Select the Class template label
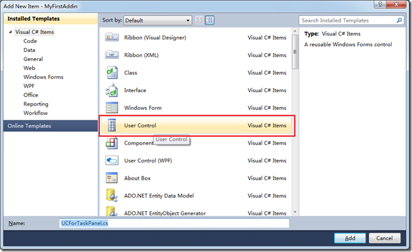The image size is (412, 252). point(131,73)
